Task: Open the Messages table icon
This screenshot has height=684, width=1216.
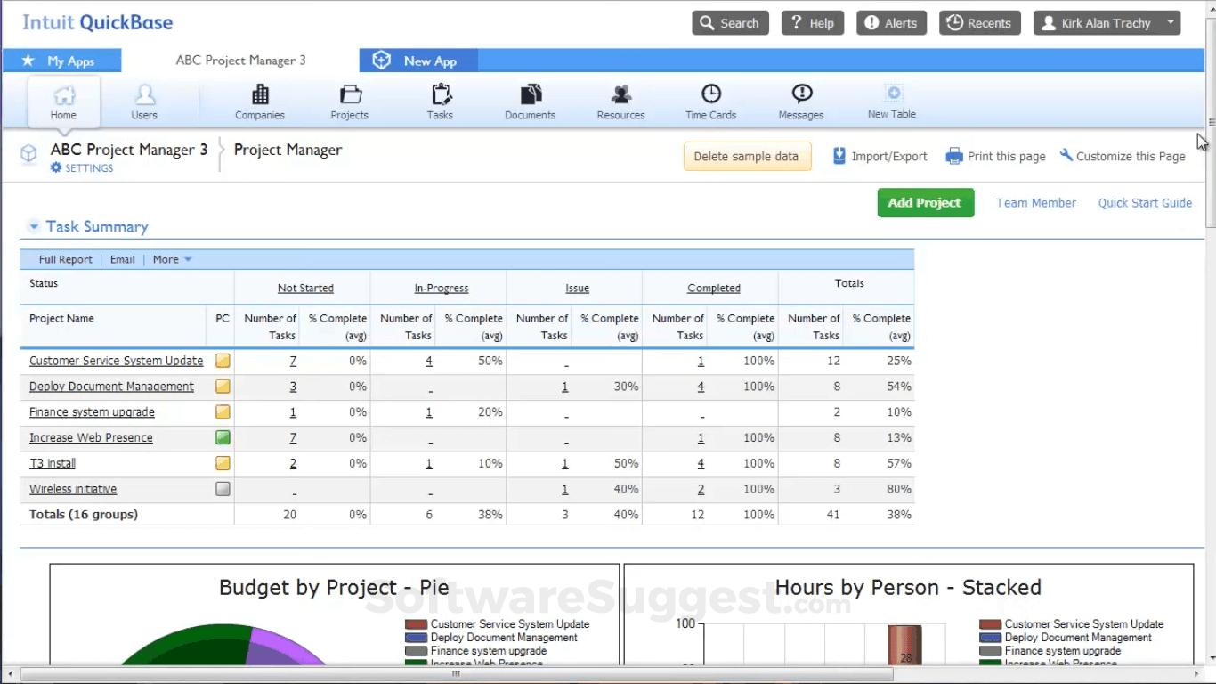Action: pos(801,94)
